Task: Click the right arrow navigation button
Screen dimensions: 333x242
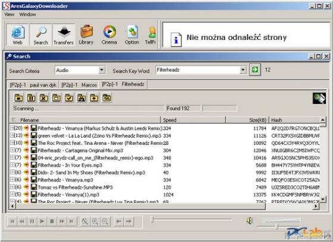Action: tap(128, 221)
